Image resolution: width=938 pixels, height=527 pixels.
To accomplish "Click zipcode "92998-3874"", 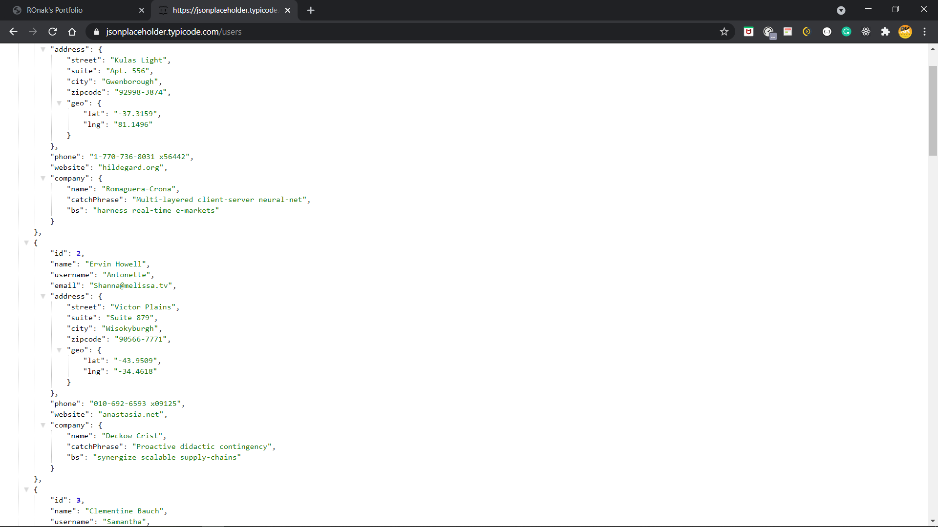I will [141, 92].
